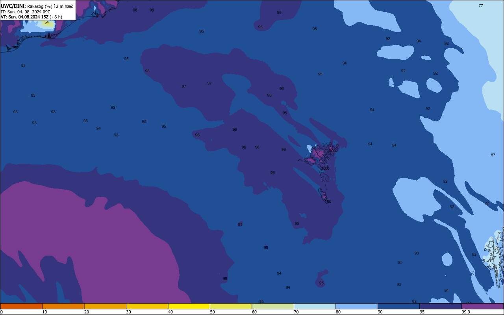Pick the purple legend swatch above 99.9
504x315 pixels.
coord(483,306)
